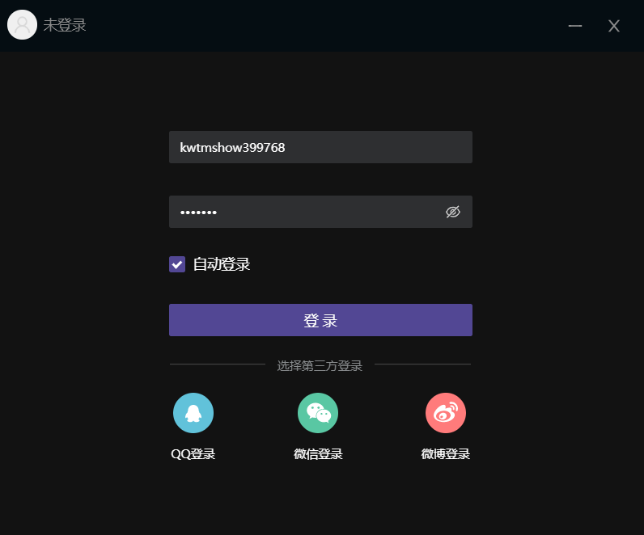Click the 自动登录 label text
Image resolution: width=644 pixels, height=535 pixels.
tap(222, 264)
